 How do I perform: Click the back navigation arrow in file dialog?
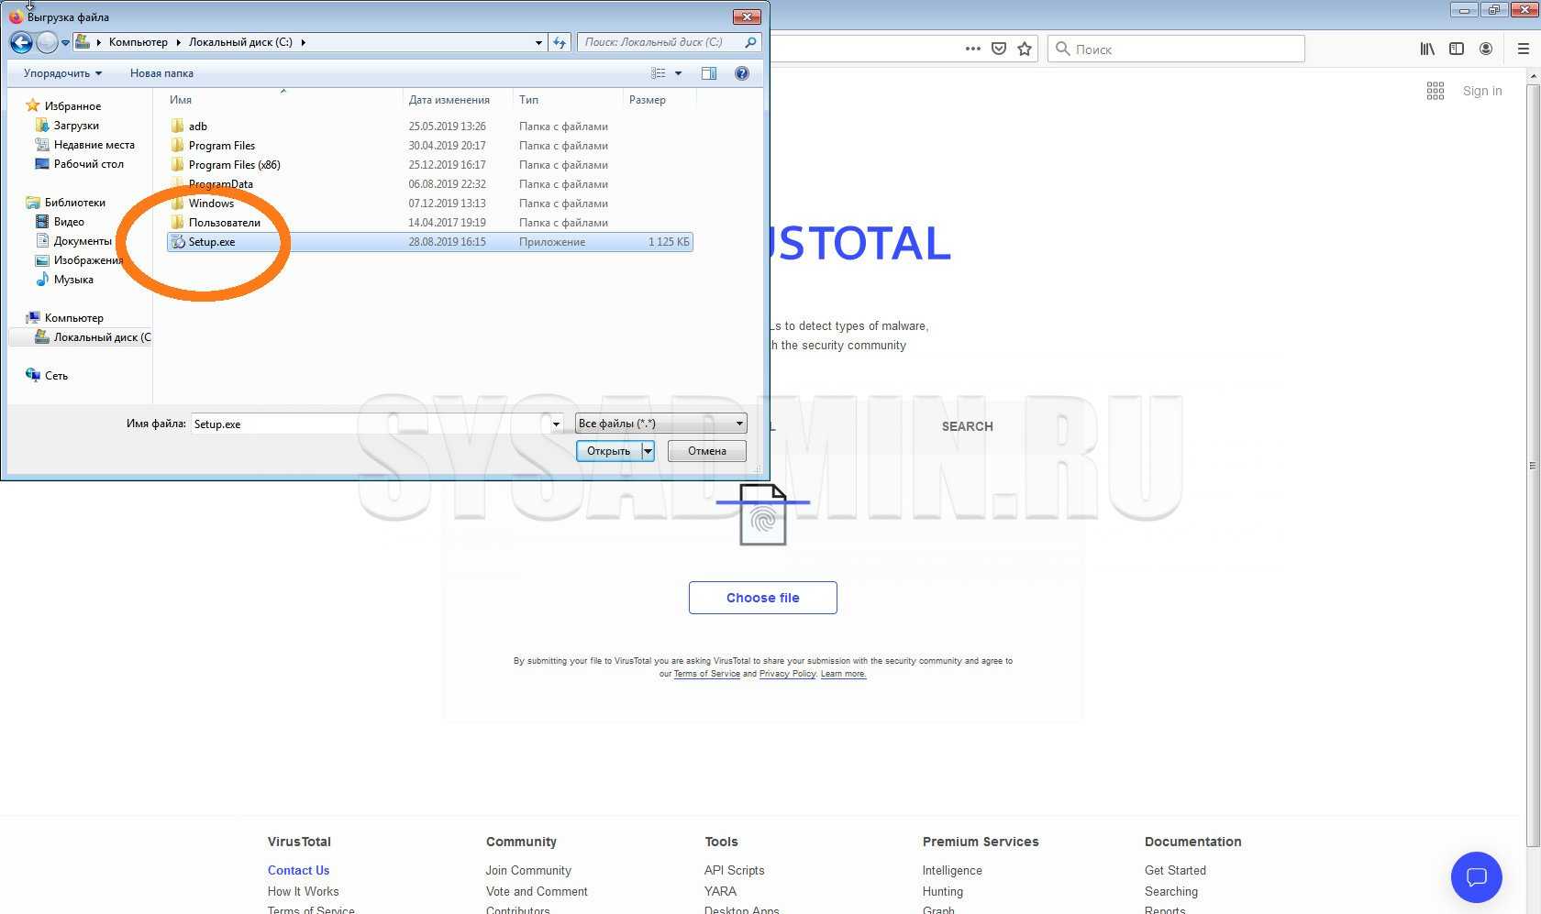coord(21,42)
